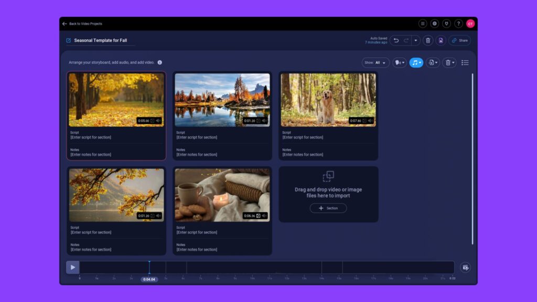Viewport: 537px width, 302px height.
Task: Go back to Video Projects
Action: tap(82, 24)
